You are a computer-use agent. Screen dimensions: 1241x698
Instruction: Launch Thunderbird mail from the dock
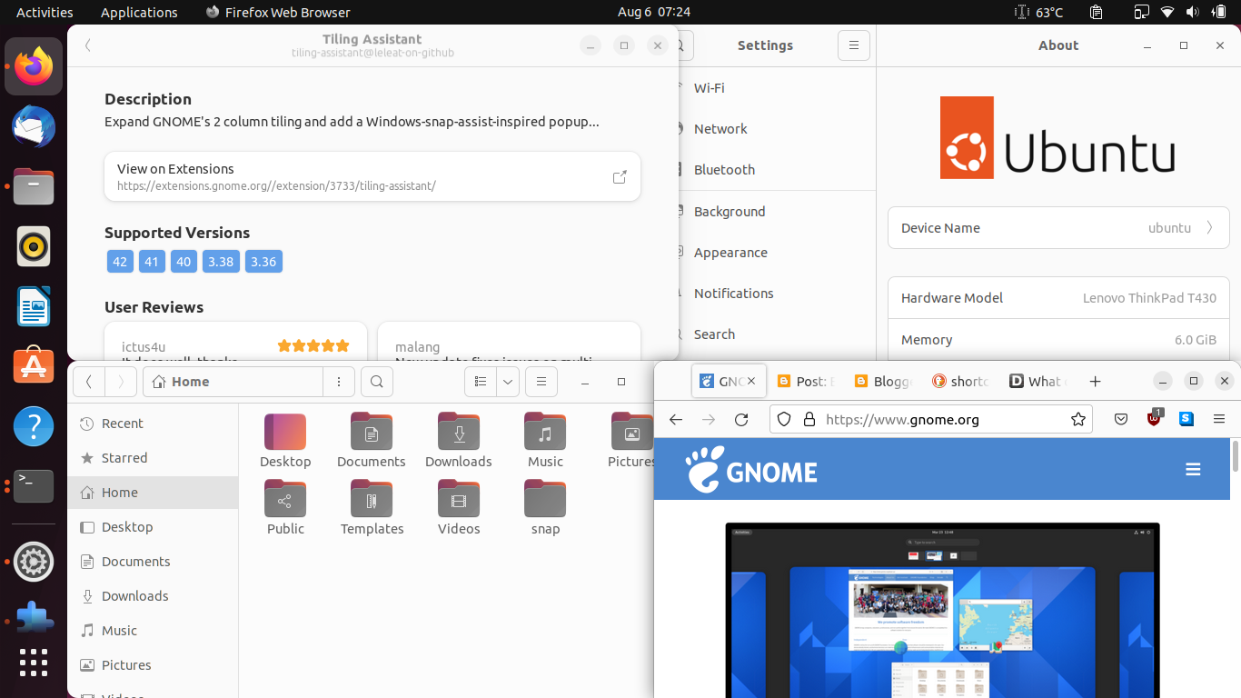(34, 126)
